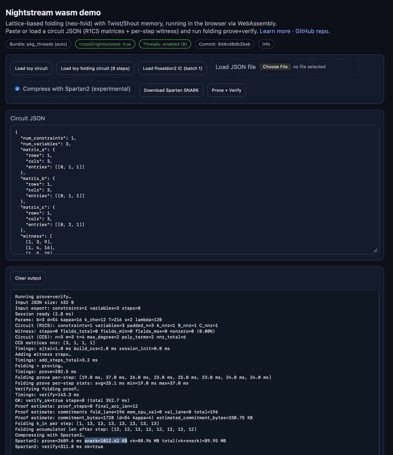Click the 'Folding prove per-step stats' line

[102, 383]
